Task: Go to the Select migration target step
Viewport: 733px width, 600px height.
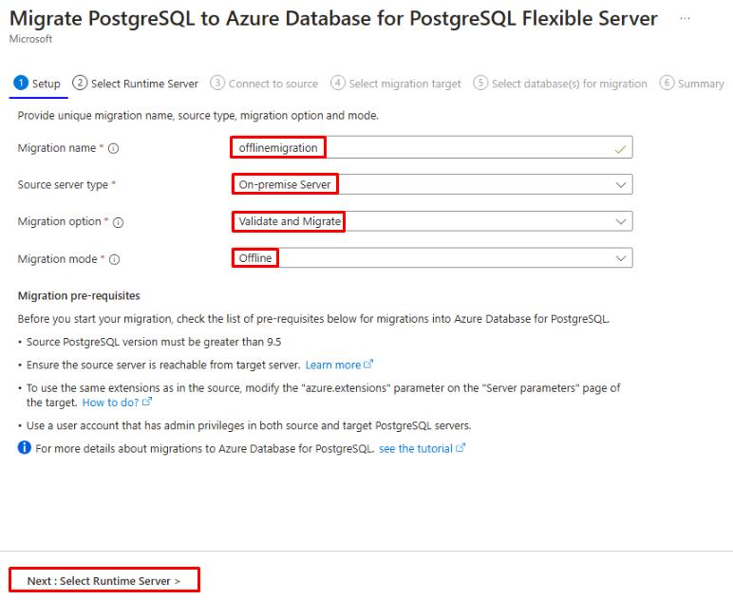Action: 396,84
